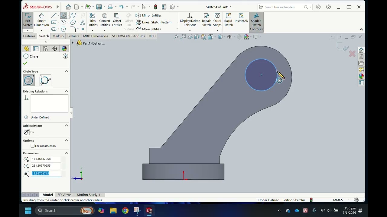Confirm the circle with the green checkmark

click(25, 63)
